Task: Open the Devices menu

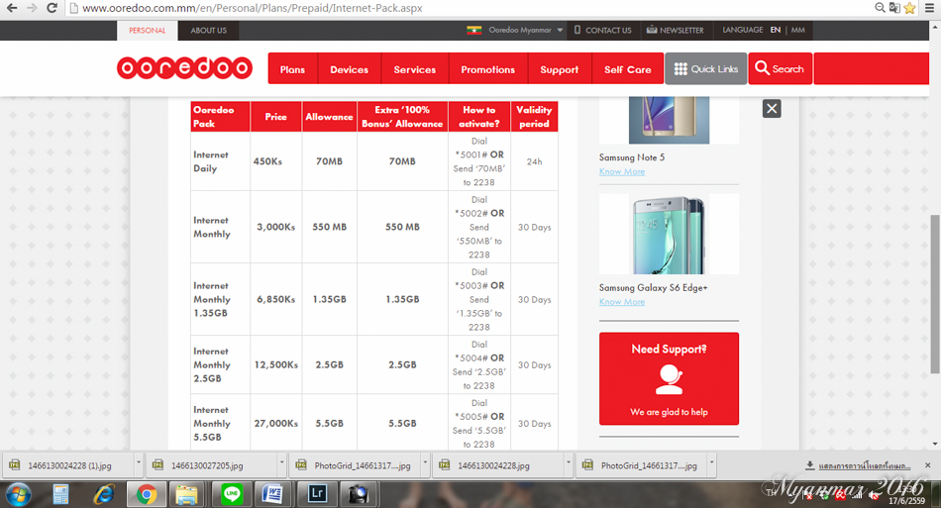Action: click(x=350, y=69)
